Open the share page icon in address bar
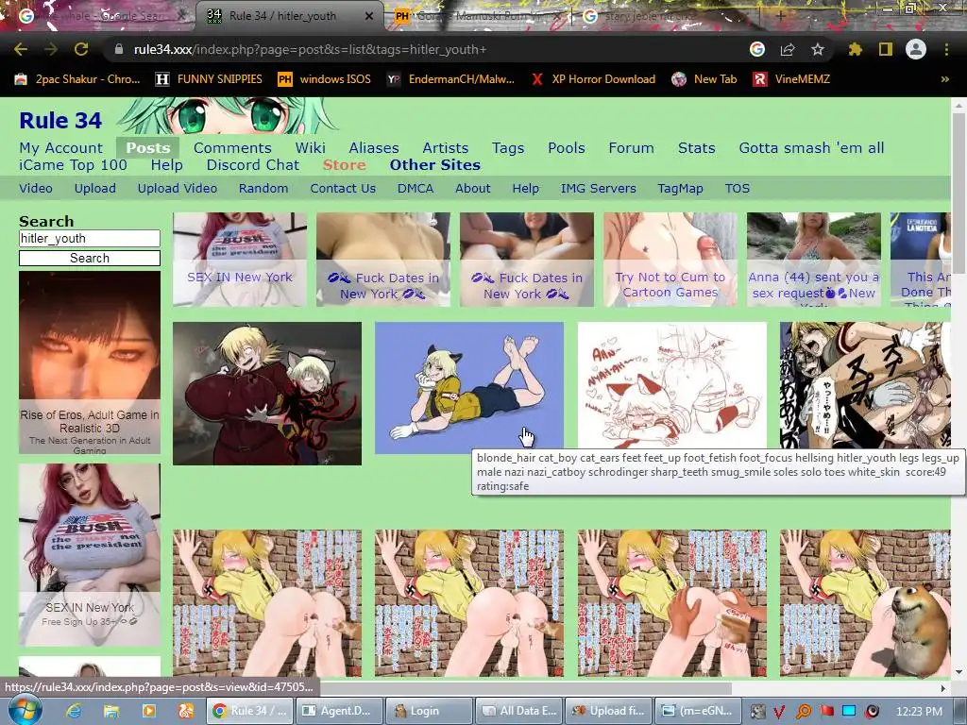This screenshot has width=967, height=725. [x=788, y=49]
